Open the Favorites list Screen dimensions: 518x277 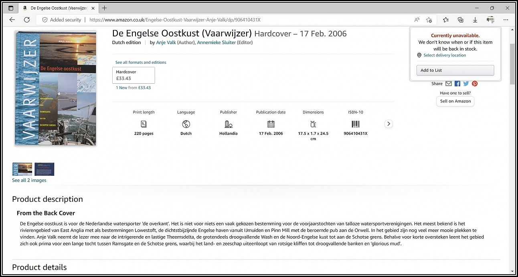tap(446, 20)
